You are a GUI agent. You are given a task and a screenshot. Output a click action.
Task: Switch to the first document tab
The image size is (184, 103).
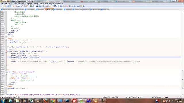coord(12,9)
